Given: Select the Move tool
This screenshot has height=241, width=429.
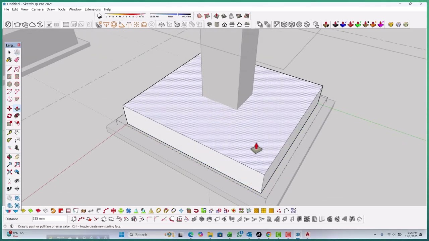Looking at the screenshot, I should (9, 108).
